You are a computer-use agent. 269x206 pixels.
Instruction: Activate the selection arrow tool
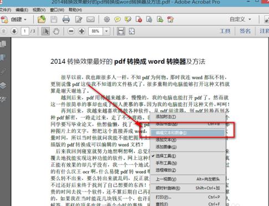[45, 31]
